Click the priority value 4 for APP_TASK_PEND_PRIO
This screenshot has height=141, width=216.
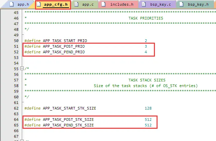pos(146,52)
